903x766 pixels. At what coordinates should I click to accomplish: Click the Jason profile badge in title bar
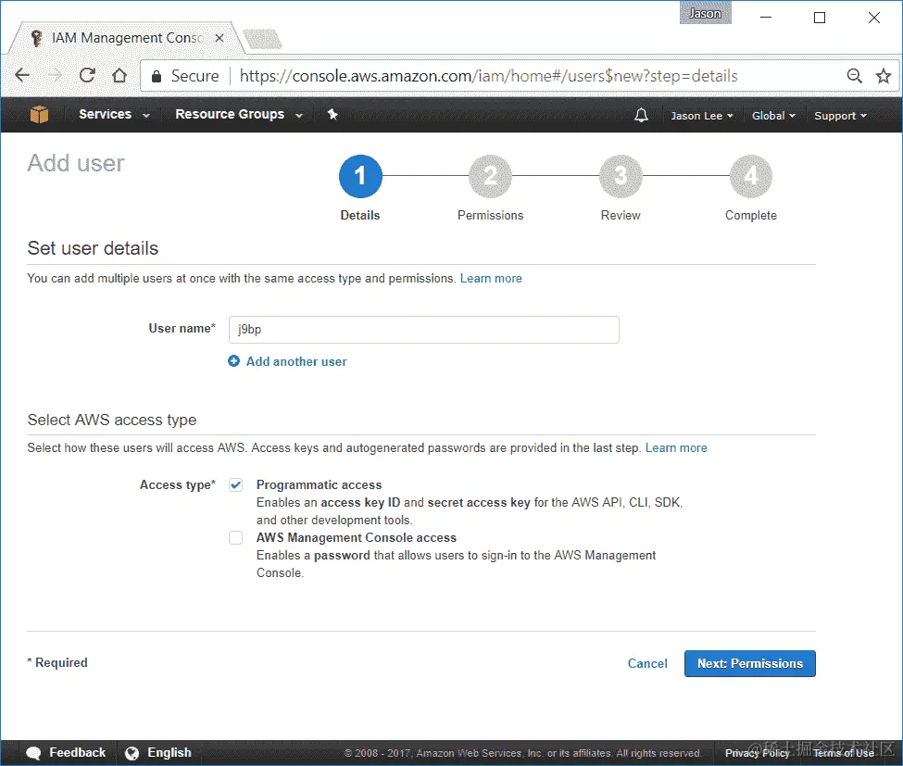(705, 13)
